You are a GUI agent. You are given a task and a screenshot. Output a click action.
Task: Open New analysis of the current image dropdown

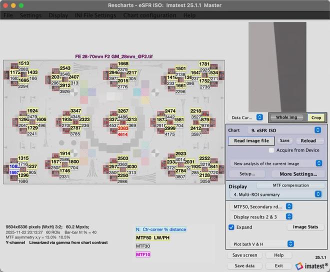click(276, 163)
